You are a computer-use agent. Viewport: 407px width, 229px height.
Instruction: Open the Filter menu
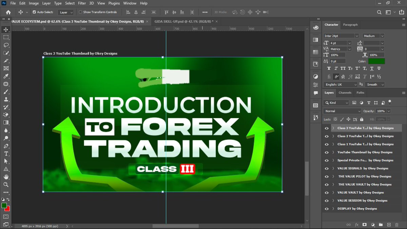(82, 3)
